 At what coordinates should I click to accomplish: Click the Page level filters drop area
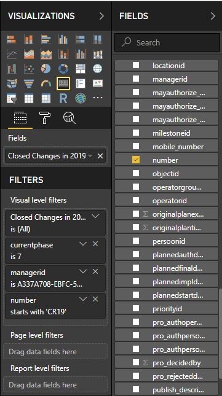tap(55, 351)
